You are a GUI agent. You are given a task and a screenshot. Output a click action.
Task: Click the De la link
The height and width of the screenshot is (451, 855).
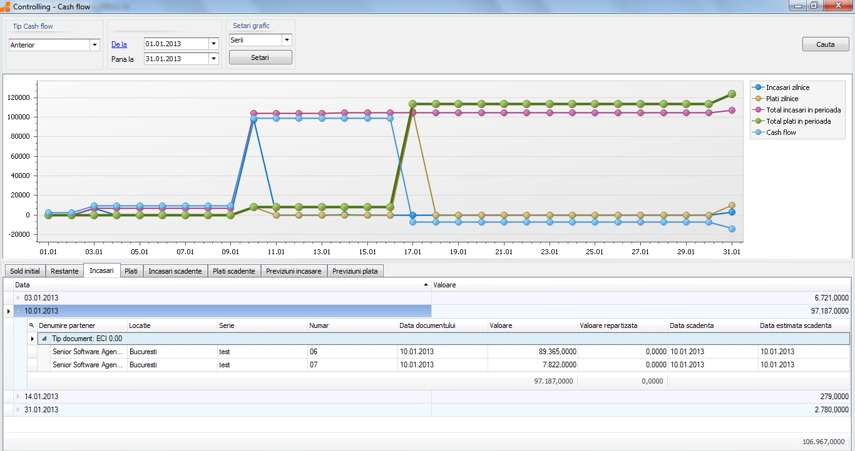tap(119, 44)
